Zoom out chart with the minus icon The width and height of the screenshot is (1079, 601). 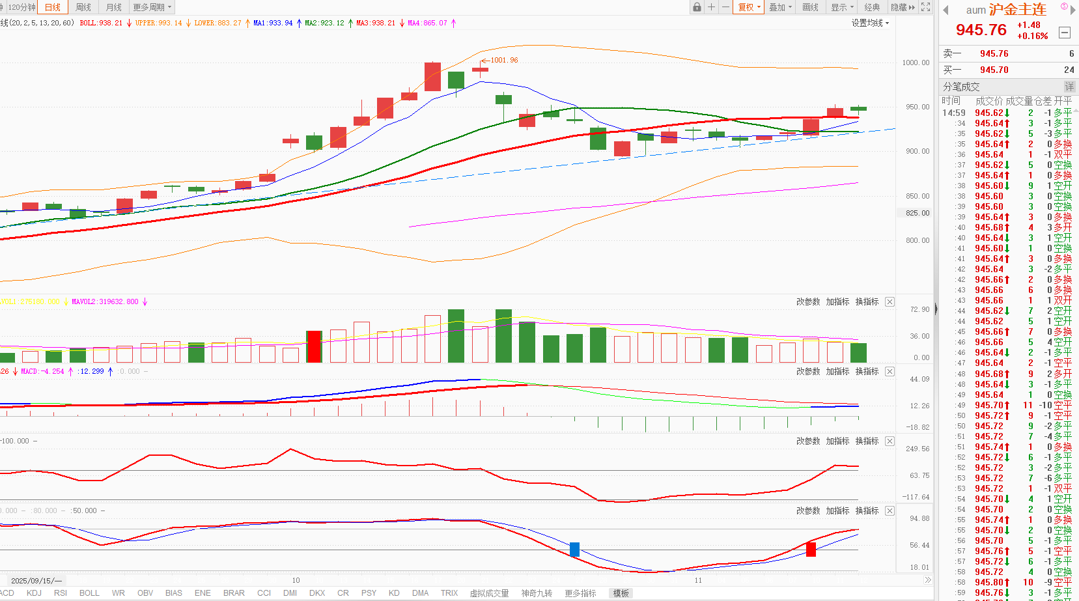(x=725, y=7)
